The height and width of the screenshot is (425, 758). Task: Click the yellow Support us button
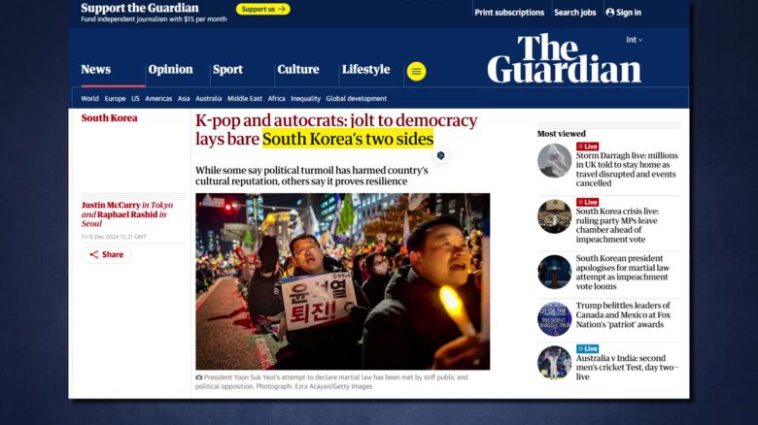pyautogui.click(x=263, y=9)
